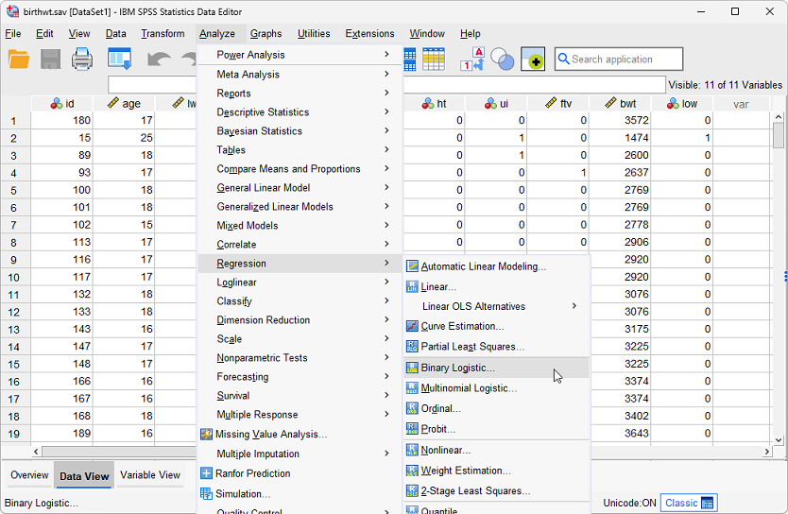Click the Value Labels toolbar icon
788x514 pixels.
pyautogui.click(x=471, y=60)
